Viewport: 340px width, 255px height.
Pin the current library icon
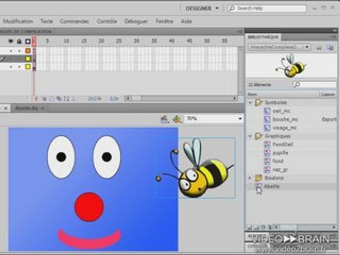(319, 47)
